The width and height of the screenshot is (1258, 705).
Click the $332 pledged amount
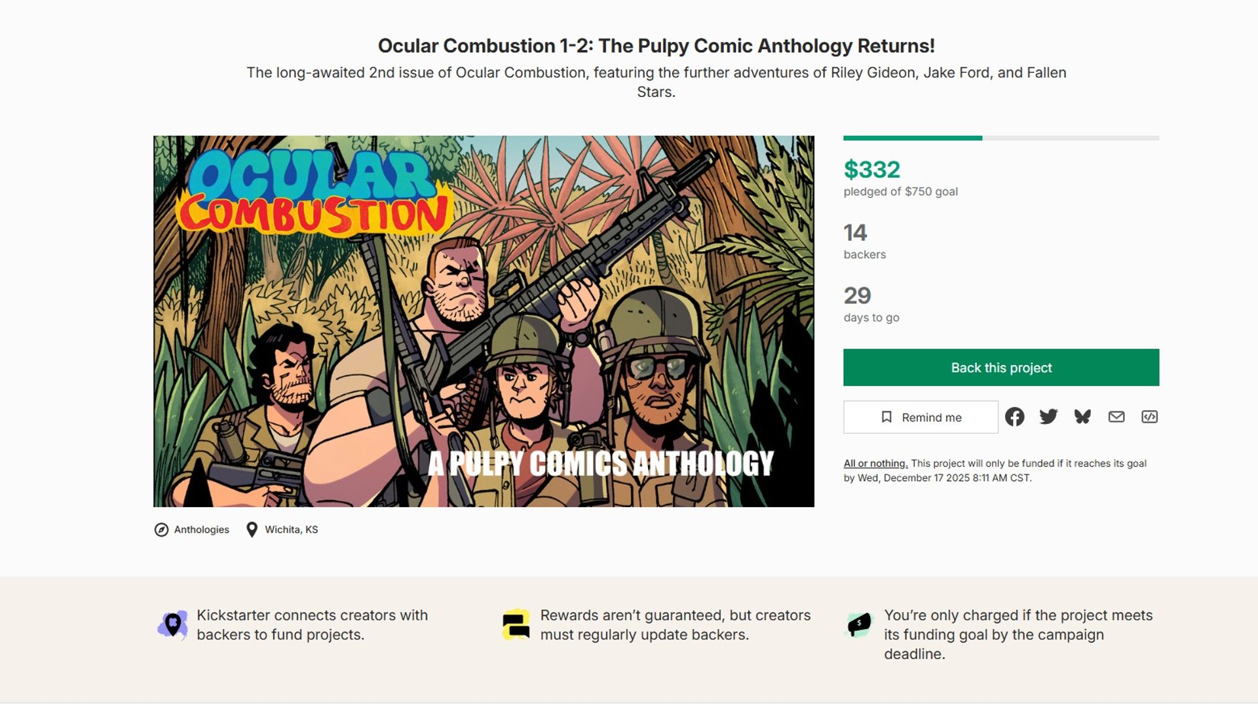click(871, 170)
